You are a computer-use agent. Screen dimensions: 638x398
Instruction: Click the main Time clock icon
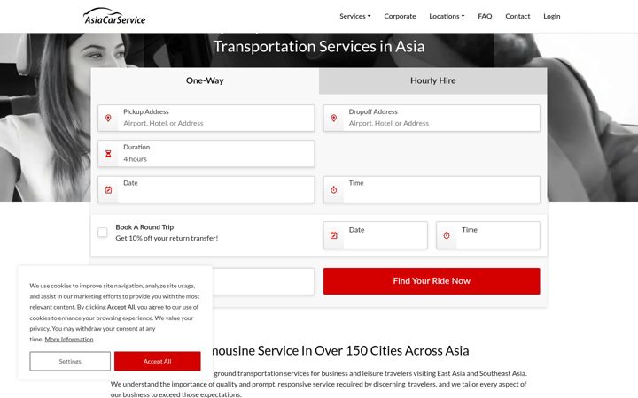click(334, 189)
